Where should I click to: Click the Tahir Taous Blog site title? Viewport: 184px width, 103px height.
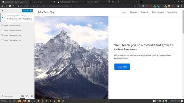46,12
